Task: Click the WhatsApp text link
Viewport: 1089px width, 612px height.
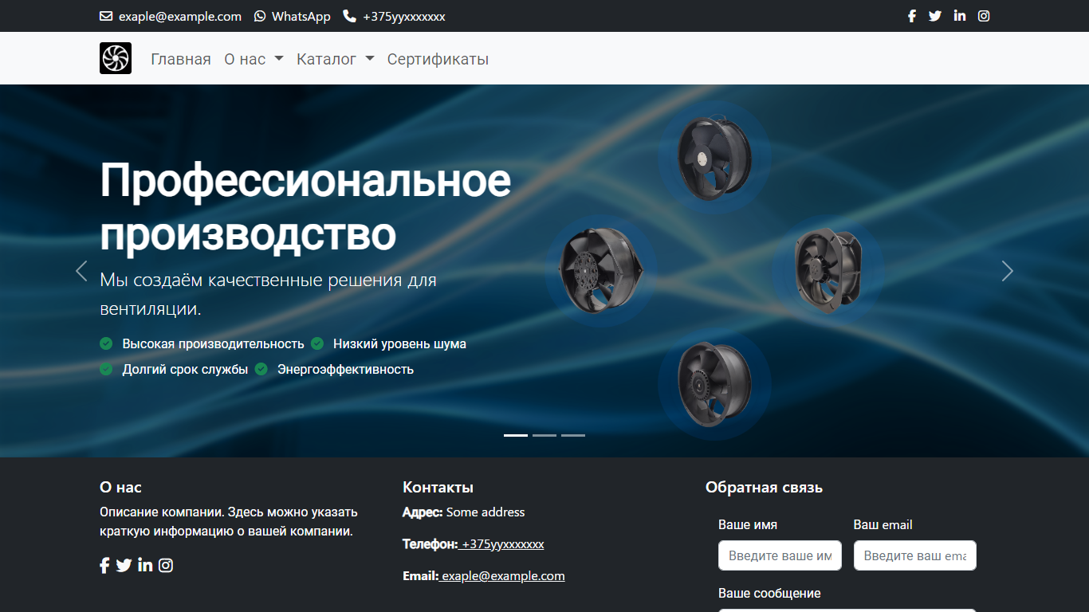Action: [301, 16]
